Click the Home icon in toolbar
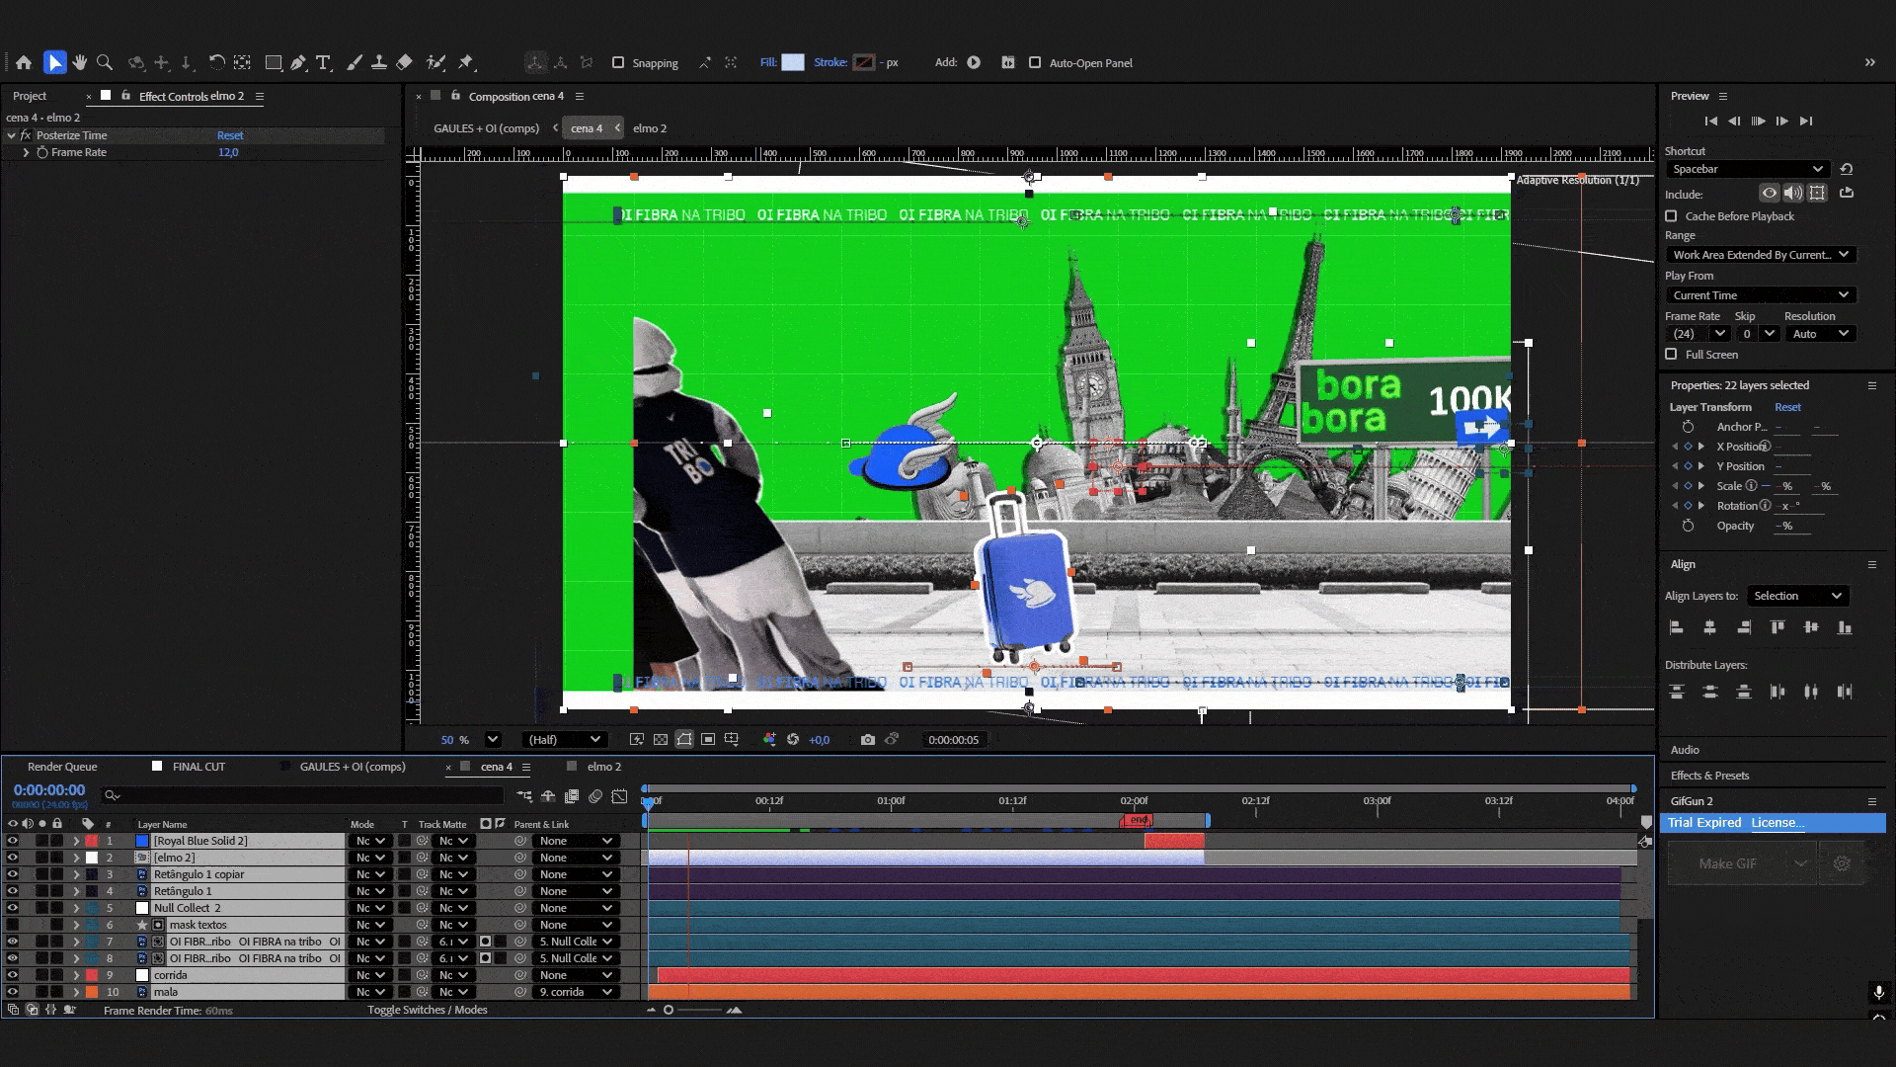 point(24,62)
